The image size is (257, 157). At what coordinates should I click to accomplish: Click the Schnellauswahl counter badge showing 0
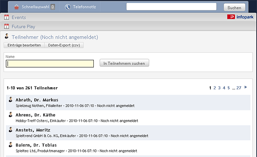[x=53, y=7]
